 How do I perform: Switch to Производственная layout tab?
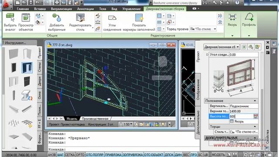click(95, 119)
